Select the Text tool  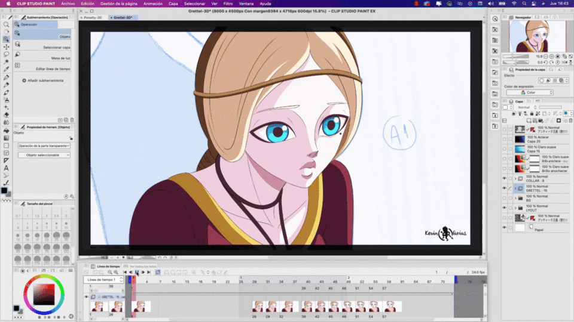[x=6, y=168]
